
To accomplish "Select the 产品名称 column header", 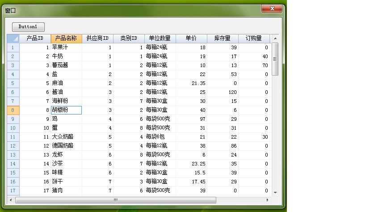I will click(x=66, y=38).
